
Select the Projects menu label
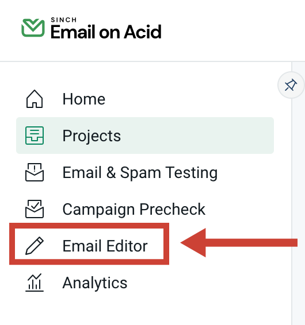pyautogui.click(x=91, y=136)
